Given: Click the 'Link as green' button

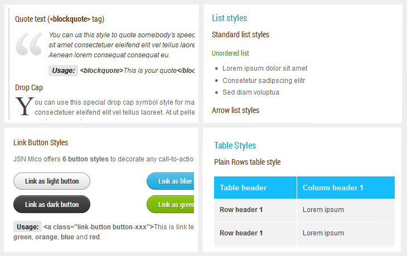Looking at the screenshot, I should (171, 204).
